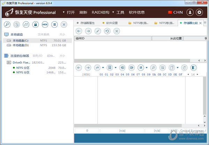Viewport: 209px width, 145px height.
Task: Increase bytes per line right of 16
Action: [x=198, y=74]
